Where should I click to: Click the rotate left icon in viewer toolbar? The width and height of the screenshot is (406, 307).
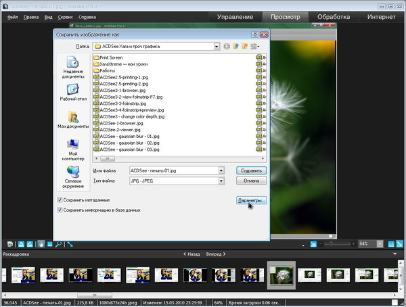coord(21,244)
